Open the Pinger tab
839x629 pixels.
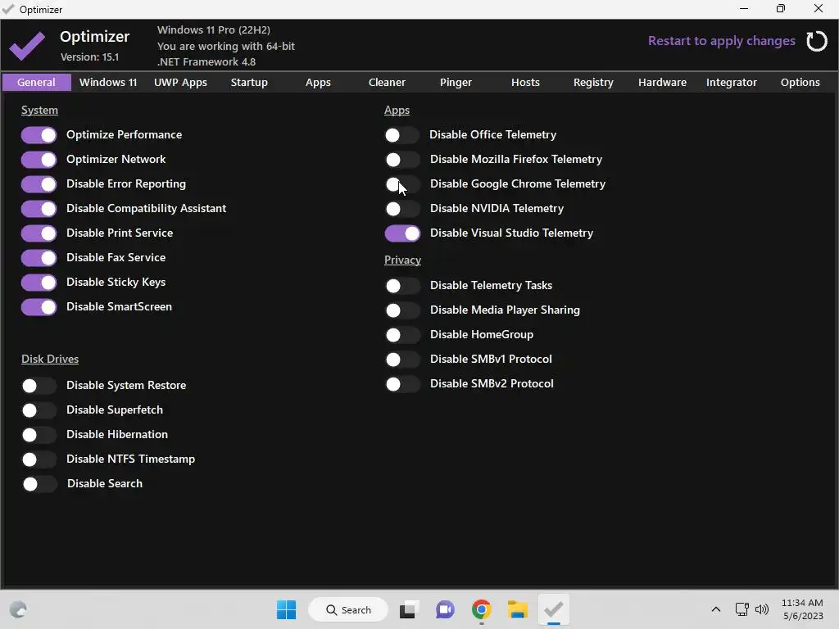456,83
